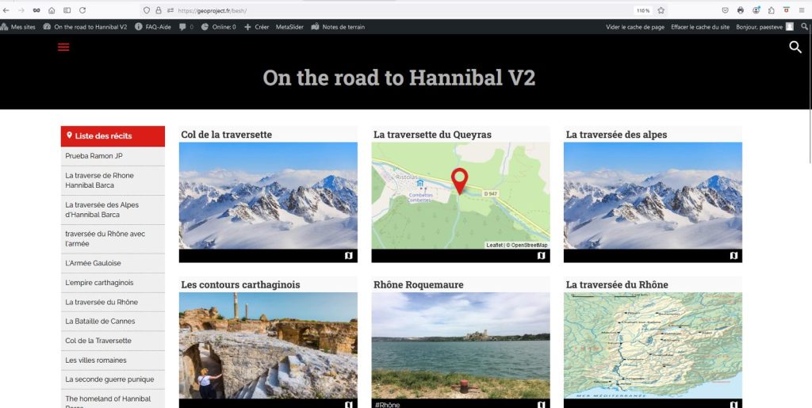Open Mes sites admin menu
This screenshot has height=408, width=812.
tap(17, 27)
